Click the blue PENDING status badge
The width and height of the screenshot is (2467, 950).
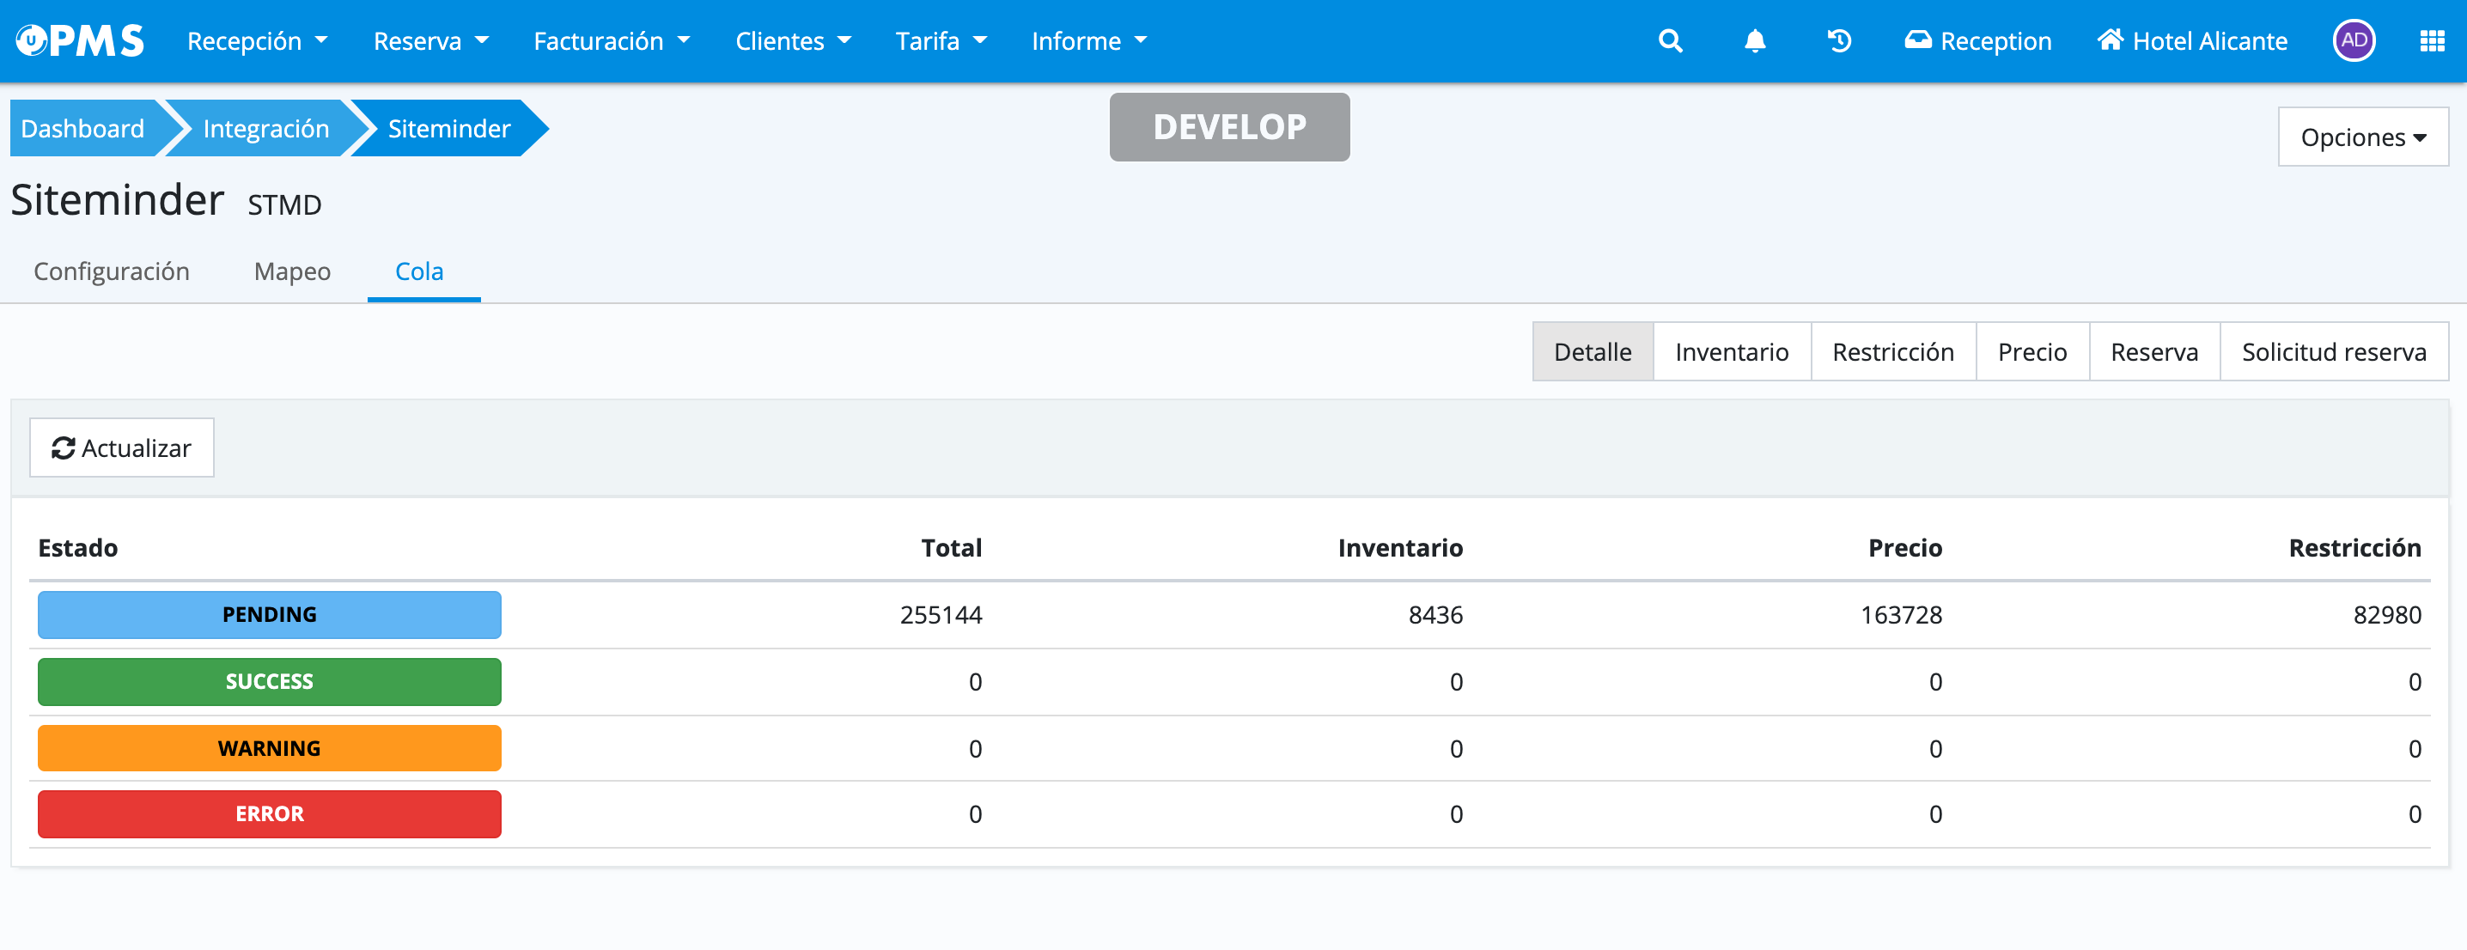click(x=269, y=615)
